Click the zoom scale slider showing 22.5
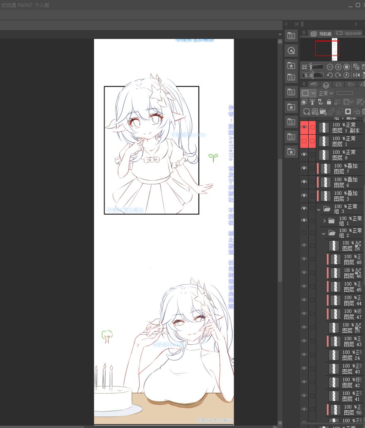 click(x=317, y=67)
